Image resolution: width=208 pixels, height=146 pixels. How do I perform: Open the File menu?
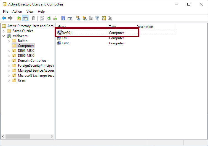[x=6, y=12]
